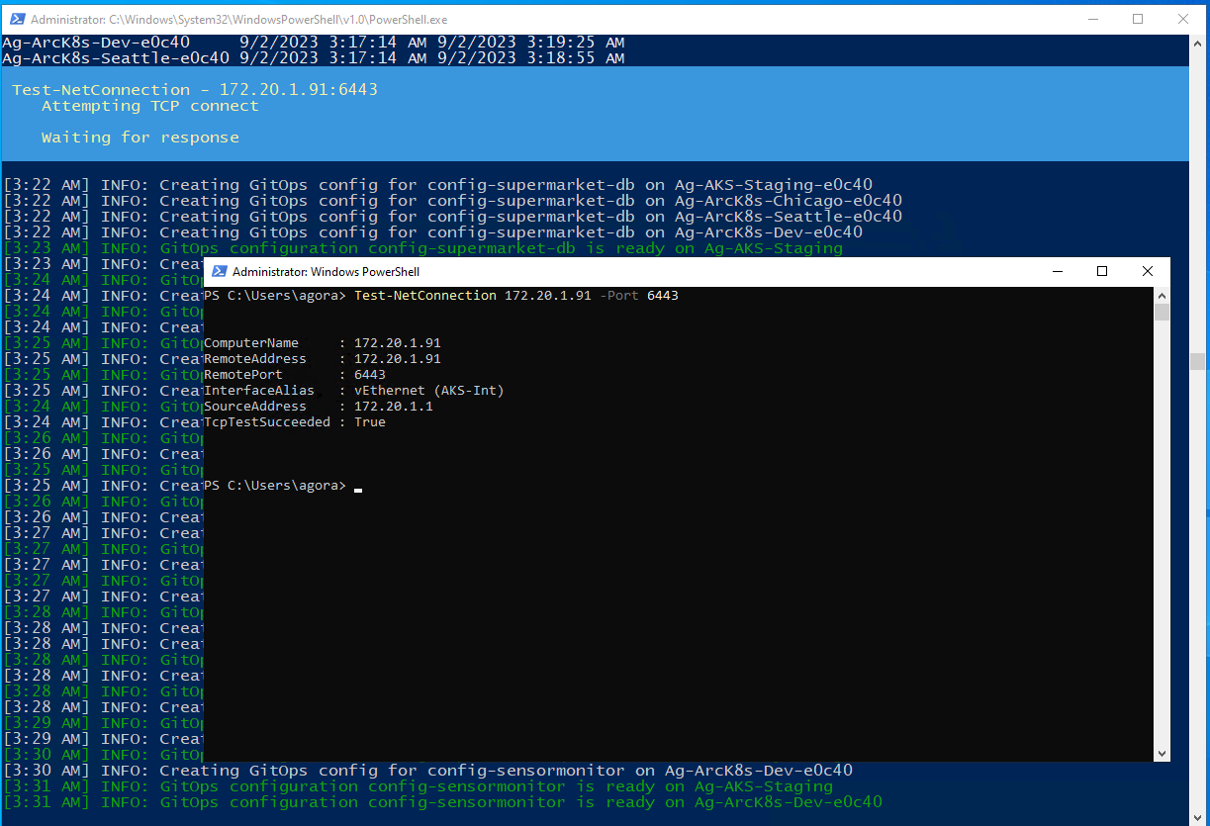
Task: Maximize the outer PowerShell.exe window
Action: tap(1138, 19)
